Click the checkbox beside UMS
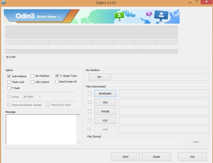 (89, 130)
